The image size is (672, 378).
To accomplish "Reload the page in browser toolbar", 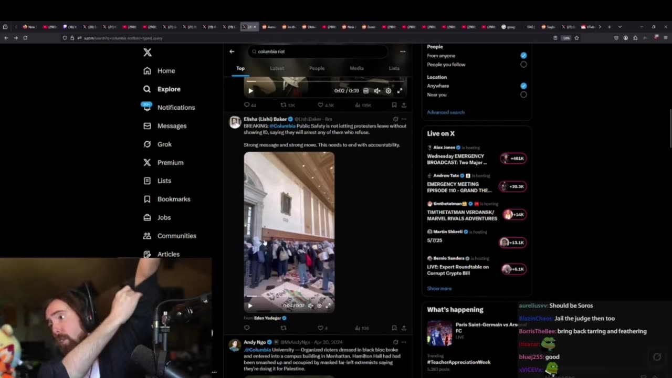I will 25,38.
